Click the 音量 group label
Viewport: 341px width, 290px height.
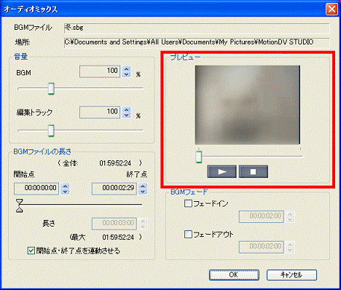point(20,57)
